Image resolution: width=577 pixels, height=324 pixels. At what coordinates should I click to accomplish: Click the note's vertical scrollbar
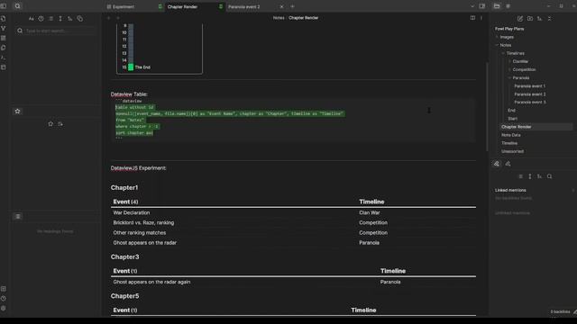tap(488, 106)
